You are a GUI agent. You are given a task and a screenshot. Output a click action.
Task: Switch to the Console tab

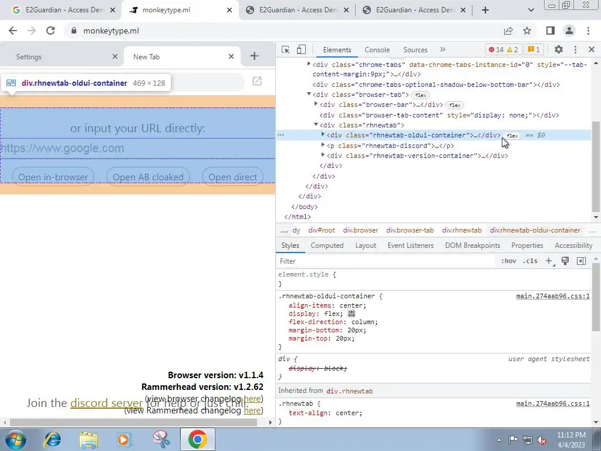click(377, 49)
